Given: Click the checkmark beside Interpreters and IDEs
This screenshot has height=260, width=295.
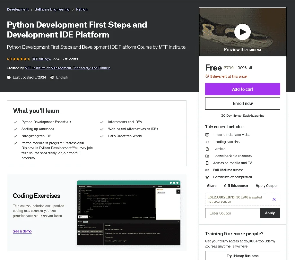Looking at the screenshot, I should (x=102, y=122).
